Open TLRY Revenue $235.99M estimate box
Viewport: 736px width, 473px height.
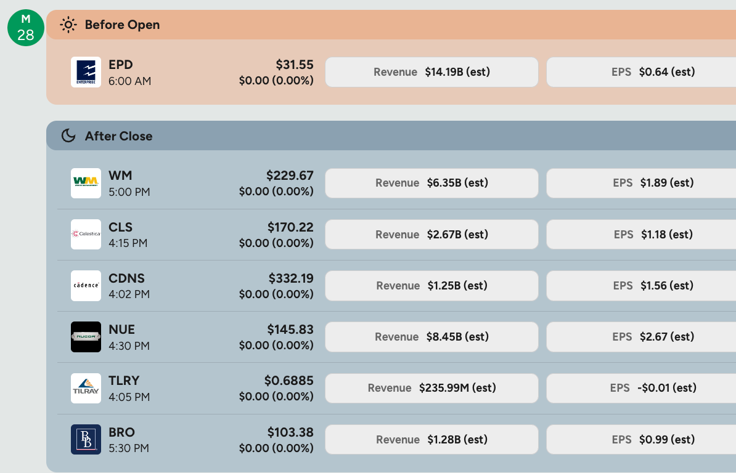pyautogui.click(x=432, y=388)
